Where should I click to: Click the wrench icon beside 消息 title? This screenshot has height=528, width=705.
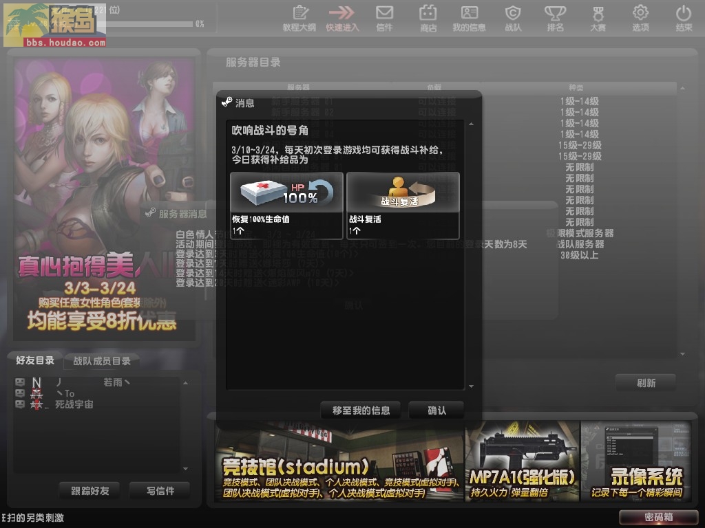pyautogui.click(x=227, y=102)
